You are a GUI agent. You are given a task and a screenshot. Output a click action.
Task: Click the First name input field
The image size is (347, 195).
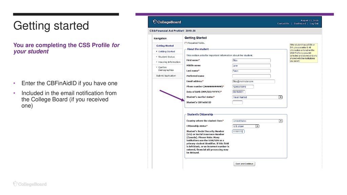(x=251, y=60)
